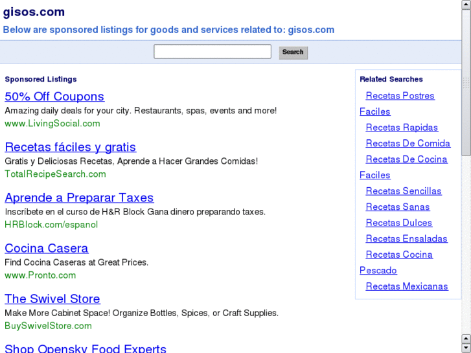Select Recetas De Comida related search
This screenshot has height=353, width=471.
pyautogui.click(x=408, y=143)
